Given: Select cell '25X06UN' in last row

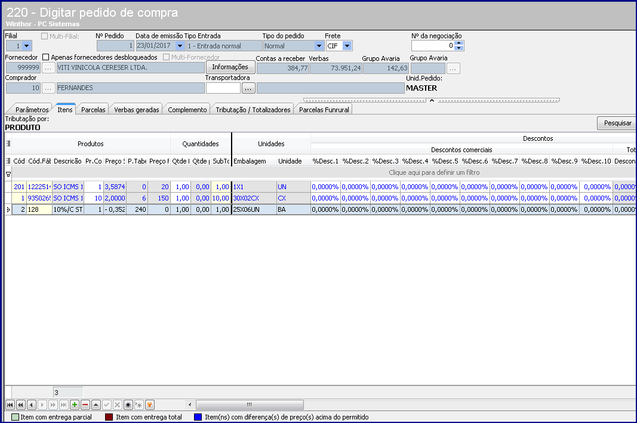Looking at the screenshot, I should [254, 209].
